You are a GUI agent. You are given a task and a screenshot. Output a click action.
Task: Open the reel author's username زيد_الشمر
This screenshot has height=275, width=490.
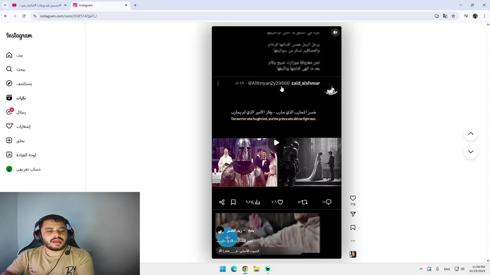coord(234,230)
